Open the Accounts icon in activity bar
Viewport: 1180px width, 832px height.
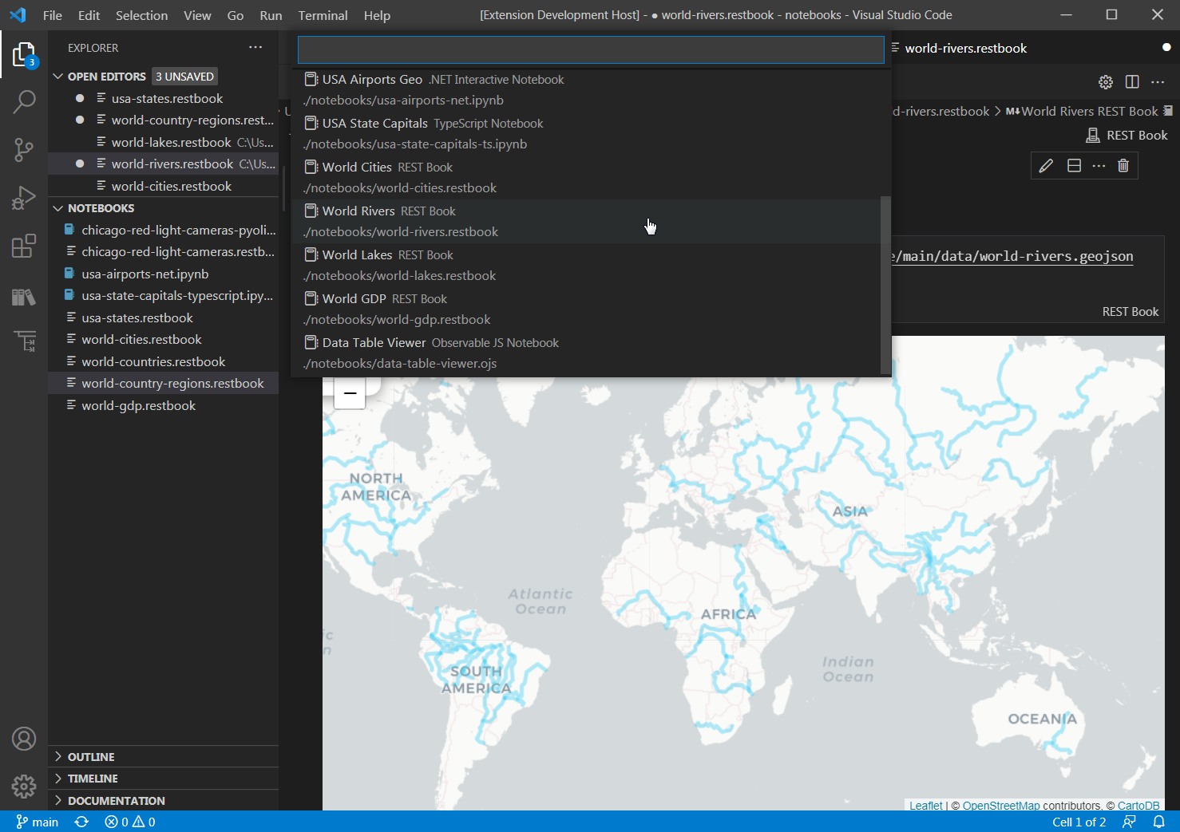coord(24,739)
